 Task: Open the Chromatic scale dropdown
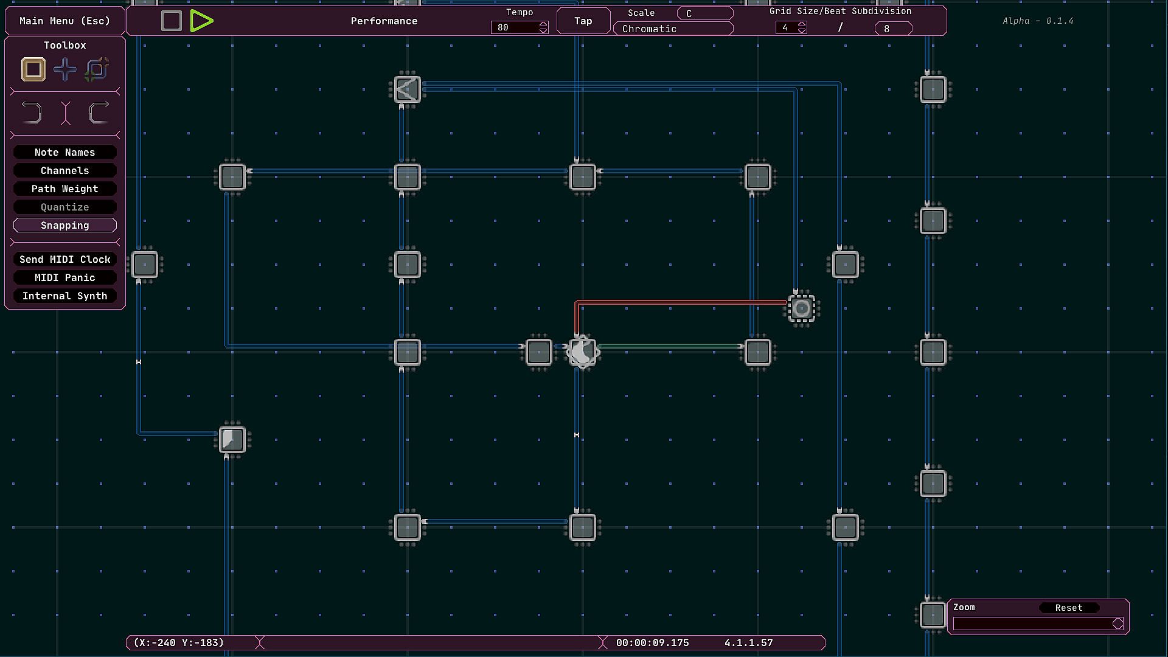coord(673,29)
